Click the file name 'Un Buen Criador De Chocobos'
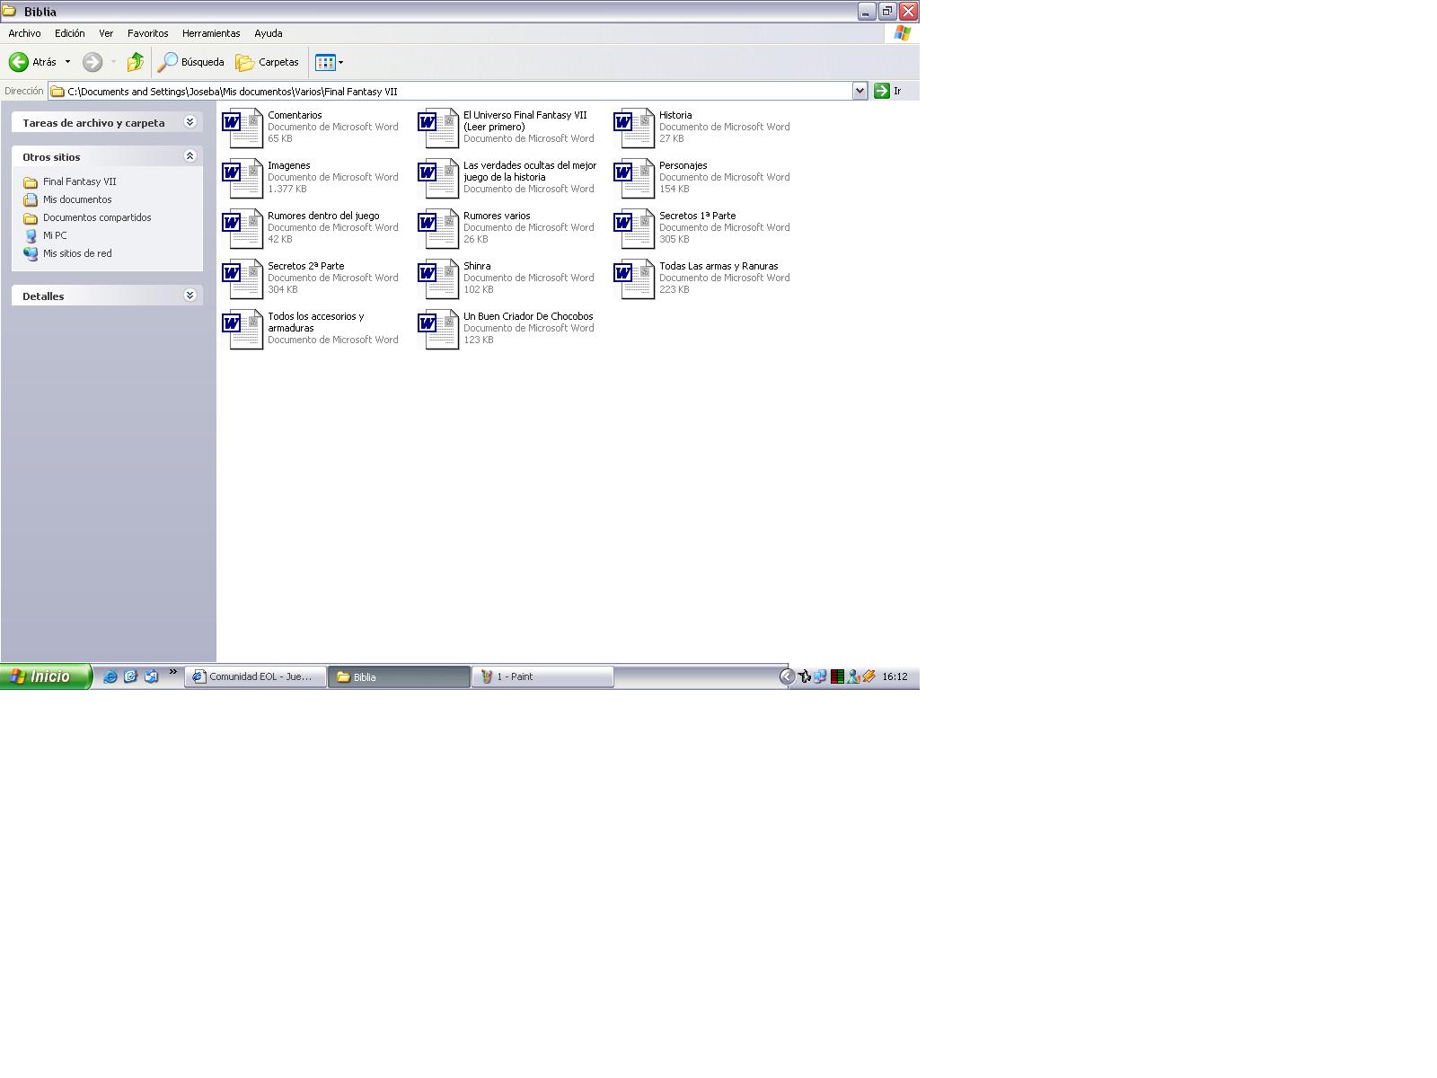This screenshot has width=1437, height=1078. [x=528, y=316]
